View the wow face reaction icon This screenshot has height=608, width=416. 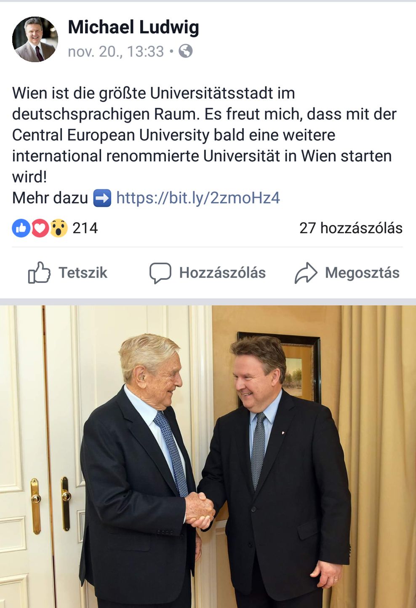pos(59,228)
